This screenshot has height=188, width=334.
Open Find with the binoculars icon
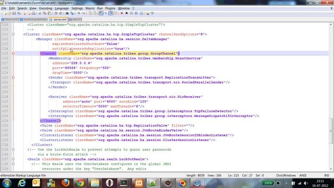click(67, 13)
